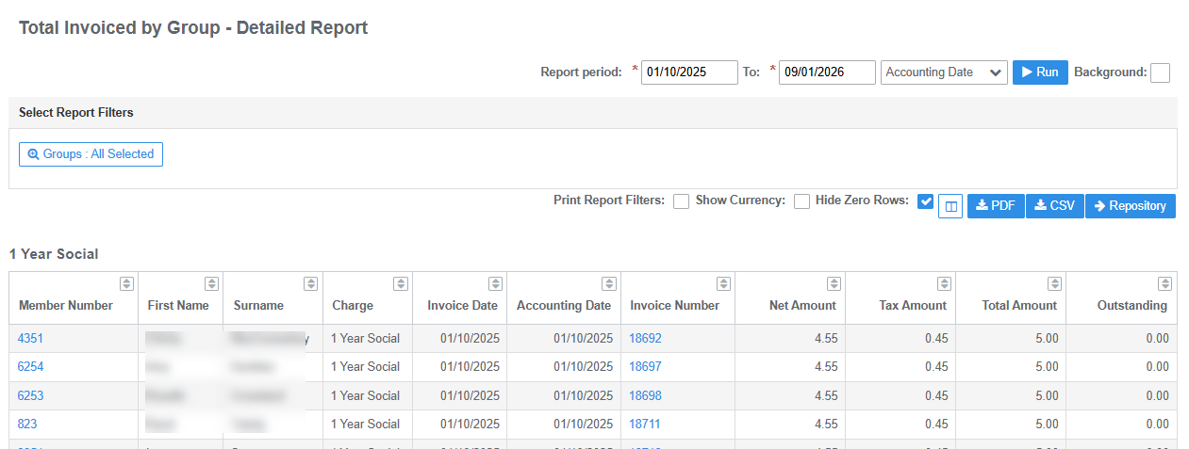Edit the report end date field
Viewport: 1189px width, 449px height.
[x=827, y=72]
